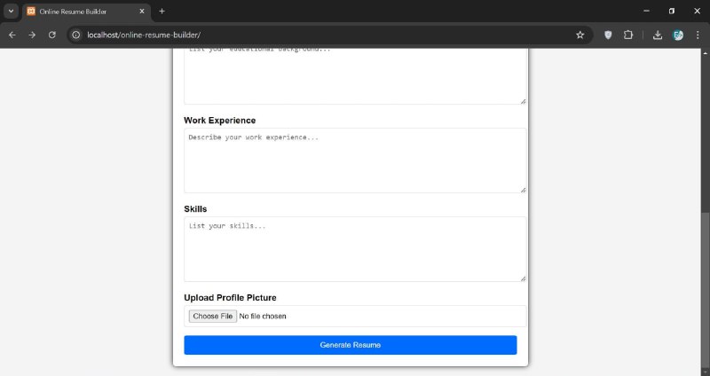Click the address bar URL
This screenshot has height=376, width=710.
(x=144, y=35)
